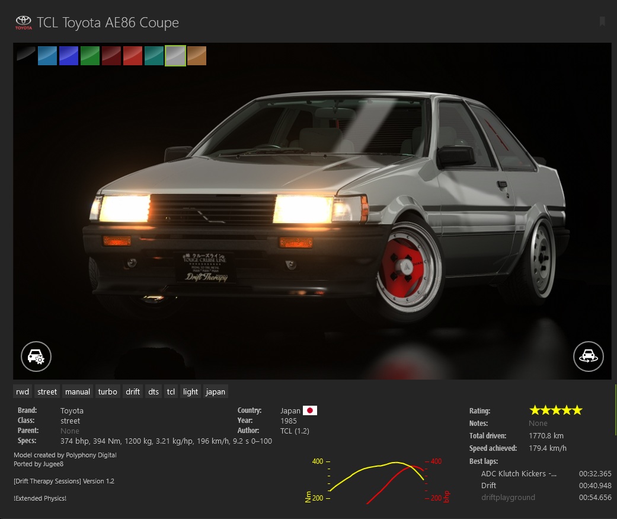This screenshot has height=519, width=617.
Task: Select the bright red skin swatch
Action: coord(133,56)
